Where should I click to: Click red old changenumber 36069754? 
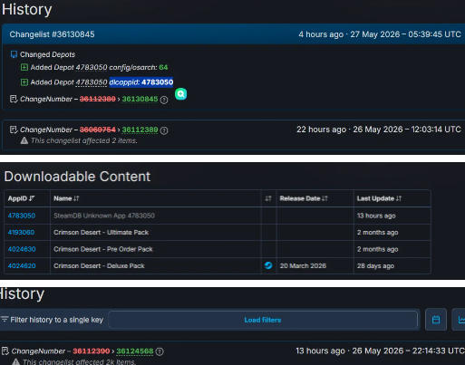click(x=98, y=130)
